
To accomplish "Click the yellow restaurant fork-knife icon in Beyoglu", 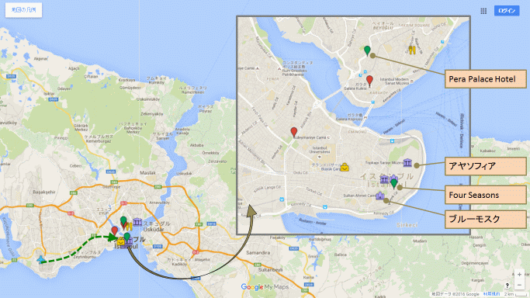I will pyautogui.click(x=412, y=50).
